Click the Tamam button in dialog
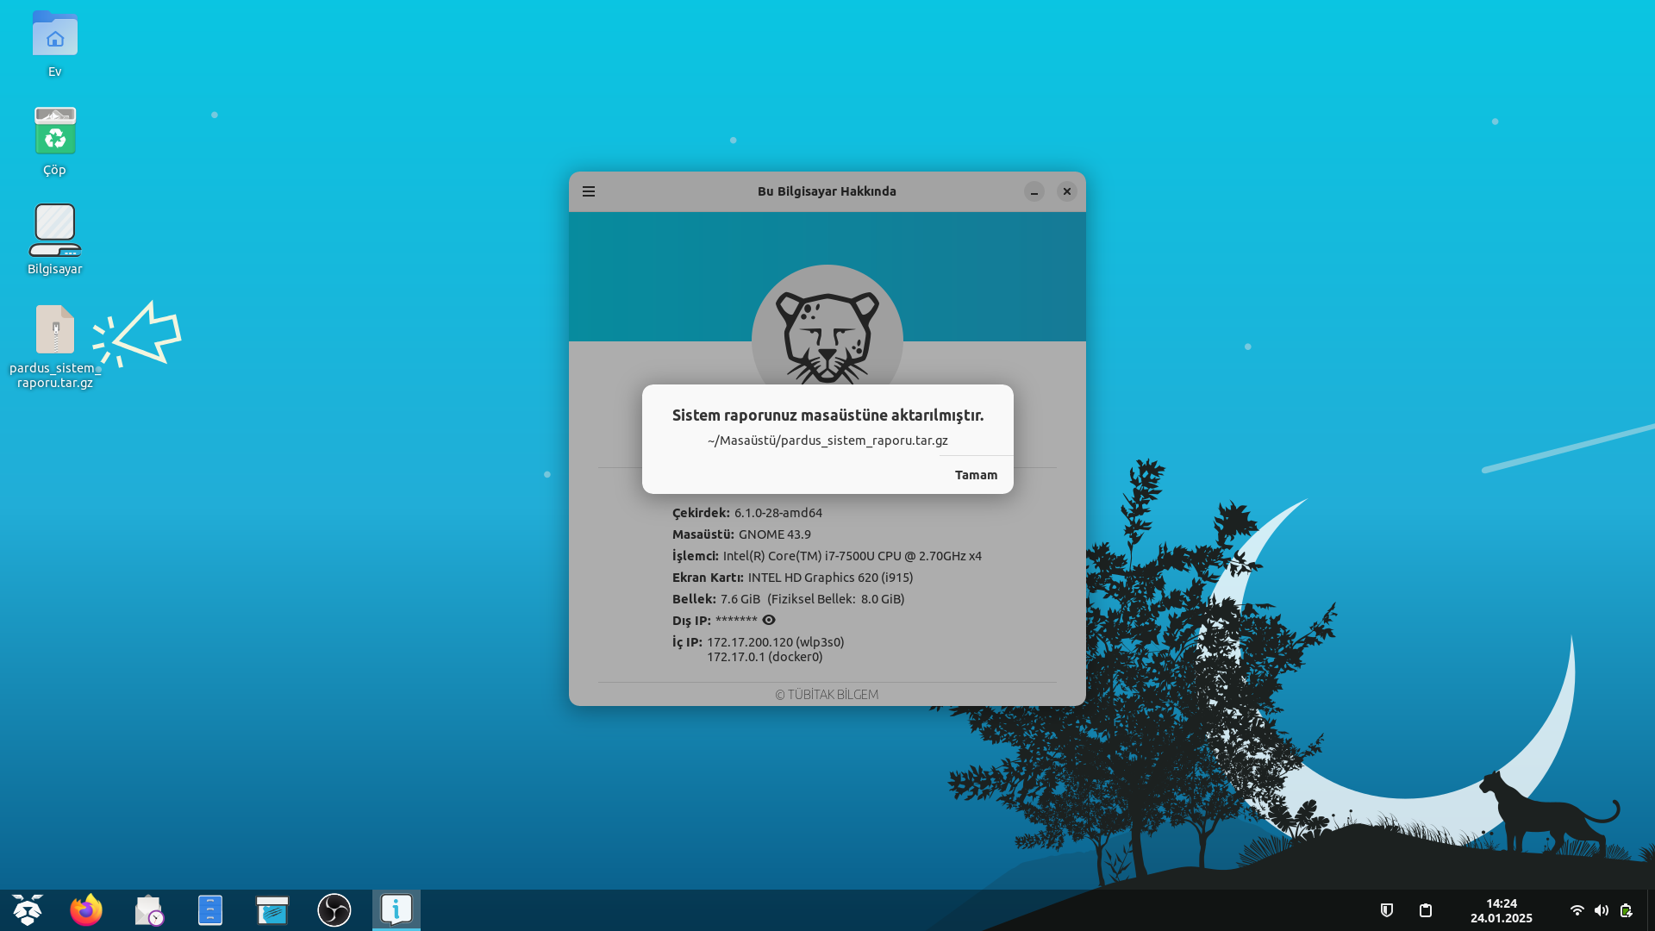The image size is (1655, 931). (976, 475)
